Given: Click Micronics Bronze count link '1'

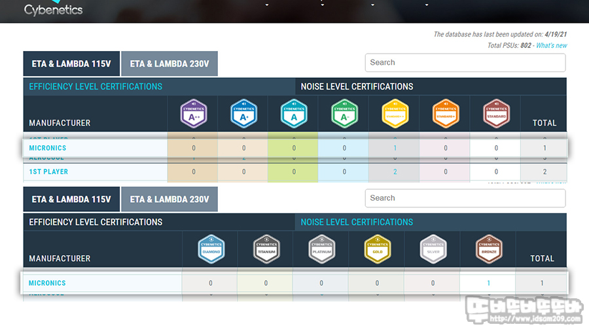Looking at the screenshot, I should (x=488, y=283).
